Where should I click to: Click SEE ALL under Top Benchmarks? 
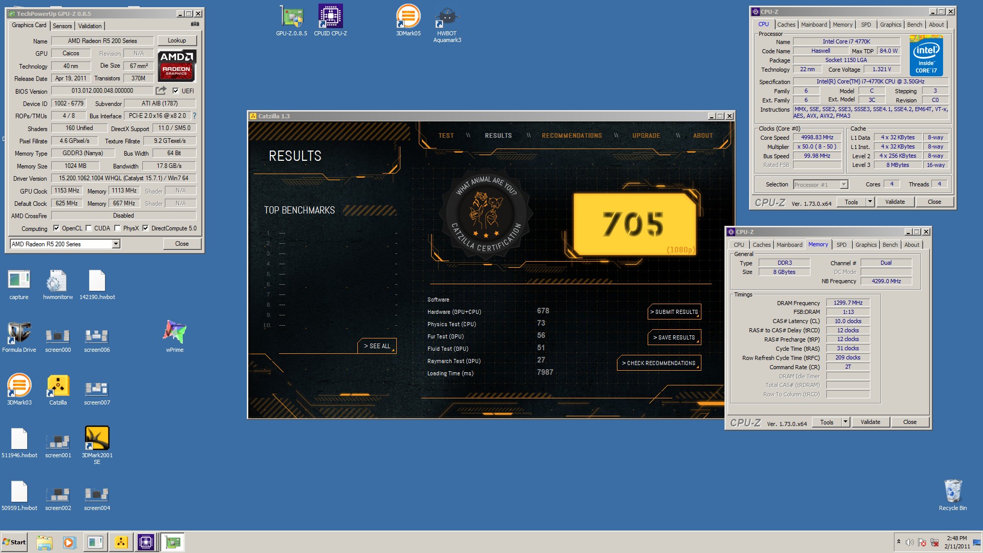coord(377,346)
